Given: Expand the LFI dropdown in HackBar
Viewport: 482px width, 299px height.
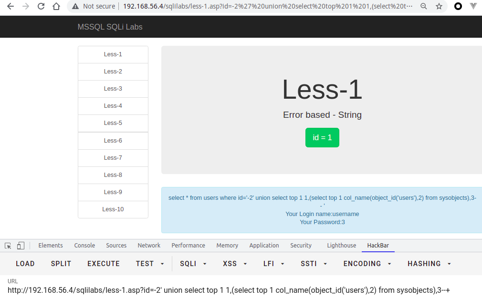Looking at the screenshot, I should click(273, 264).
